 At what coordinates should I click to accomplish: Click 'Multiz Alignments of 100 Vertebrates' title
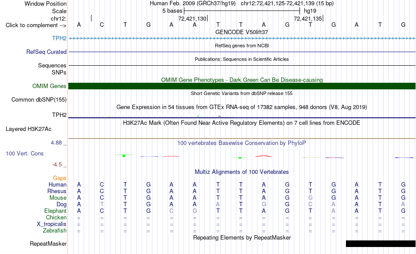pyautogui.click(x=242, y=172)
